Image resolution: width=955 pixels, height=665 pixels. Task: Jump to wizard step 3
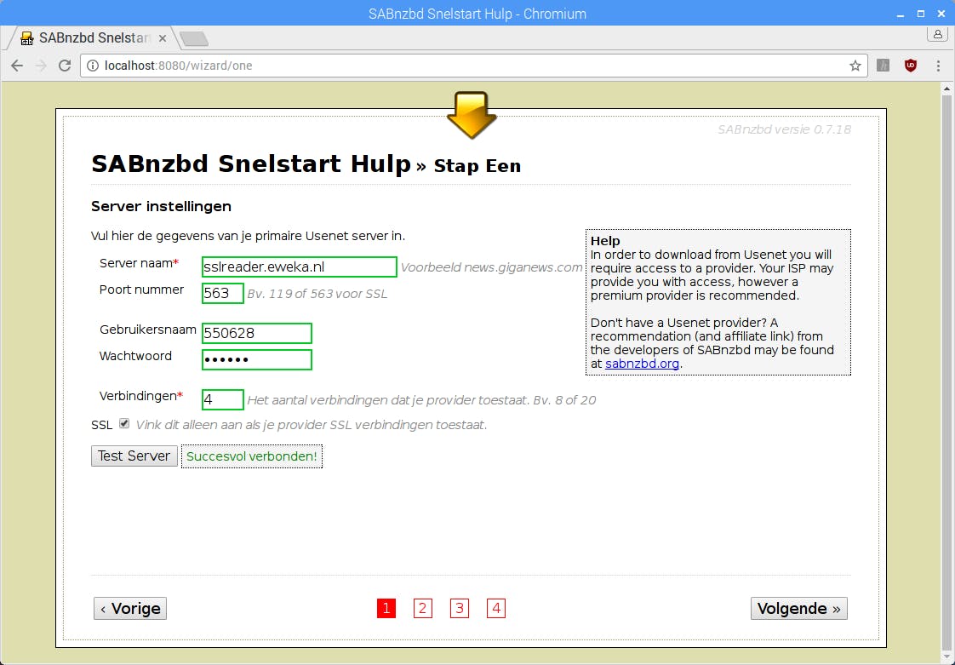460,608
